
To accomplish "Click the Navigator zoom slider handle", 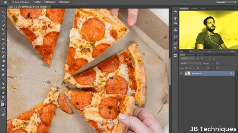I will click(x=210, y=52).
